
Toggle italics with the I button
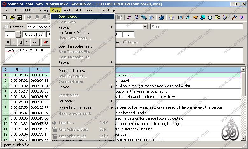coord(14,42)
